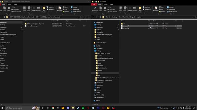Expand address bar history in left window
The image size is (197, 110).
(x=78, y=17)
